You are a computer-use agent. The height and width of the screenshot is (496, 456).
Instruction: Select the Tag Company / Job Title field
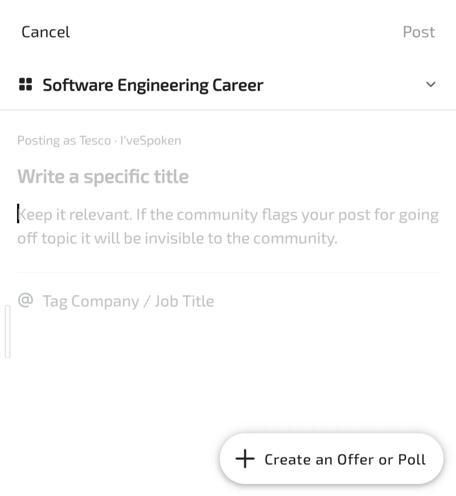pos(128,301)
